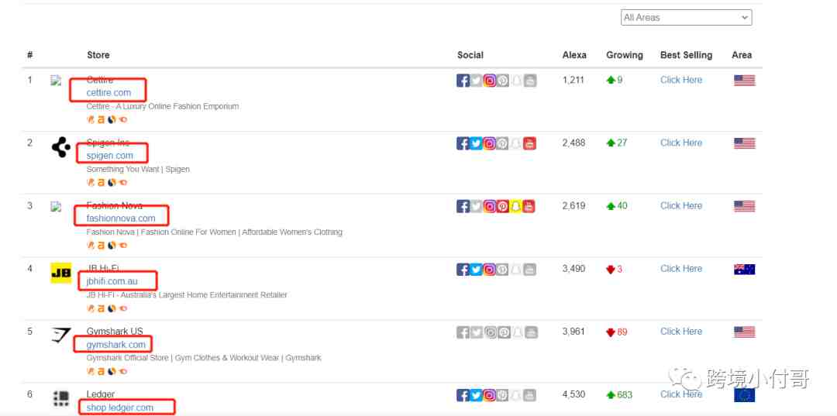Image resolution: width=837 pixels, height=416 pixels.
Task: Open the fashionnova.com store link
Action: (x=121, y=218)
